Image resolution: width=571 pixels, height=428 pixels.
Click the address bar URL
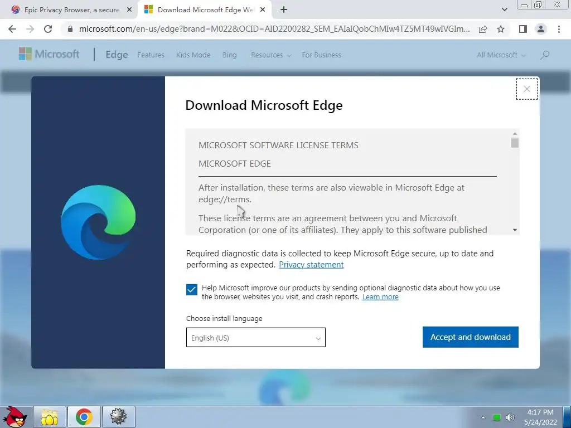tap(274, 29)
